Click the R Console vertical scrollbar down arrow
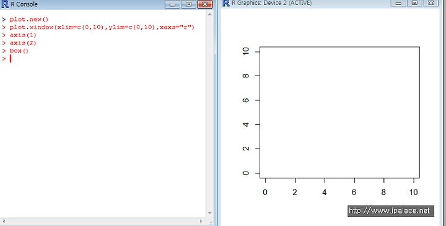Image resolution: width=446 pixels, height=226 pixels. (x=210, y=212)
